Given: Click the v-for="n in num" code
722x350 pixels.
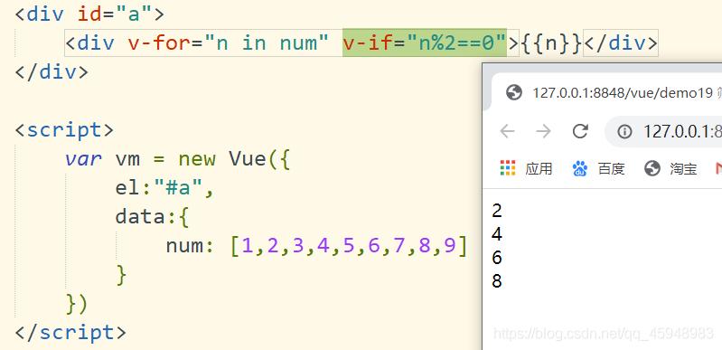Looking at the screenshot, I should pyautogui.click(x=228, y=43).
